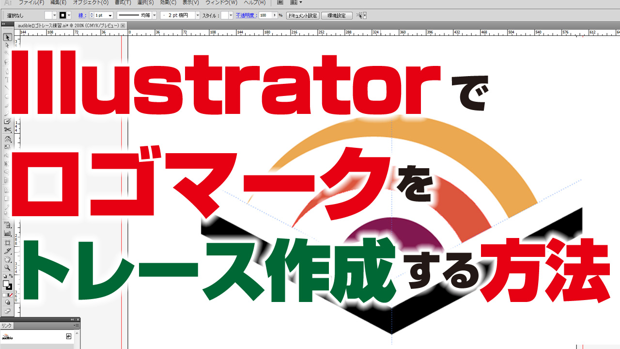Select the Direct Selection tool
Image resolution: width=620 pixels, height=349 pixels.
coord(7,45)
